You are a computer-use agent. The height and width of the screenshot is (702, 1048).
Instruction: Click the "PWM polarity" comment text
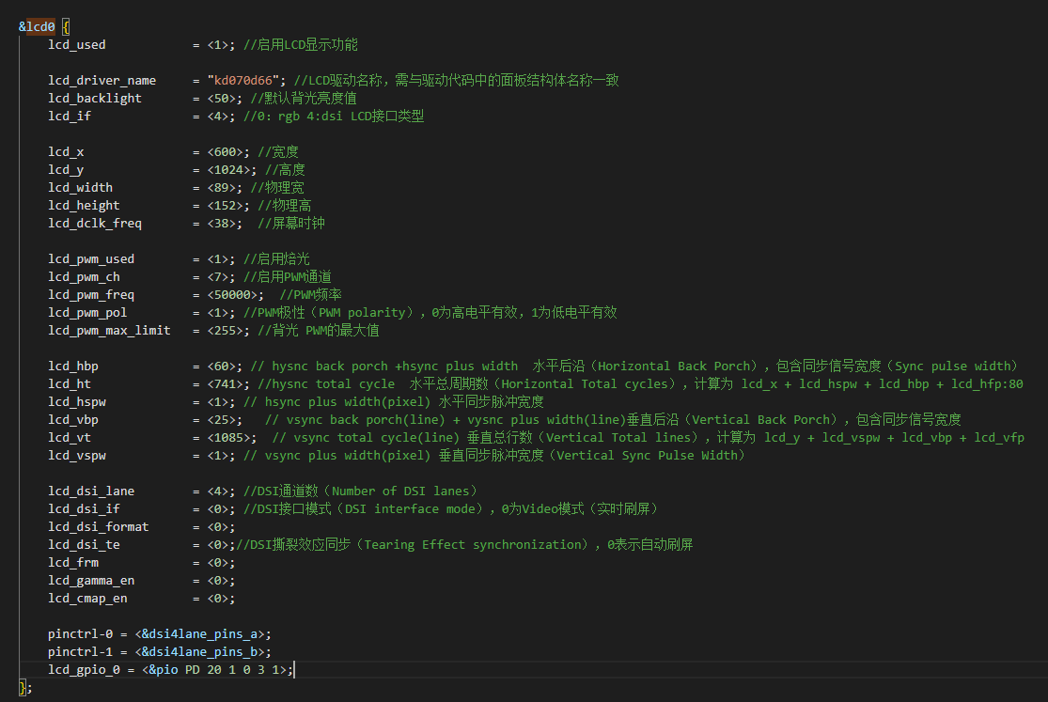tap(362, 313)
